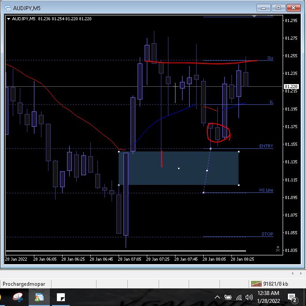This screenshot has width=306, height=306.
Task: Click the 28 Jan 07:05 time label
Action: 129,259
